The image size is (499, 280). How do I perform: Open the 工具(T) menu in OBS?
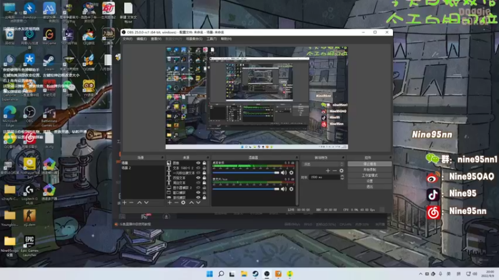[x=211, y=39]
